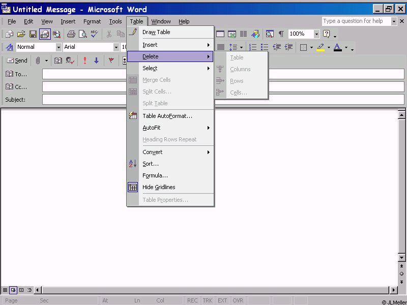This screenshot has height=305, width=407.
Task: Expand the AutoFit submenu
Action: [x=170, y=128]
